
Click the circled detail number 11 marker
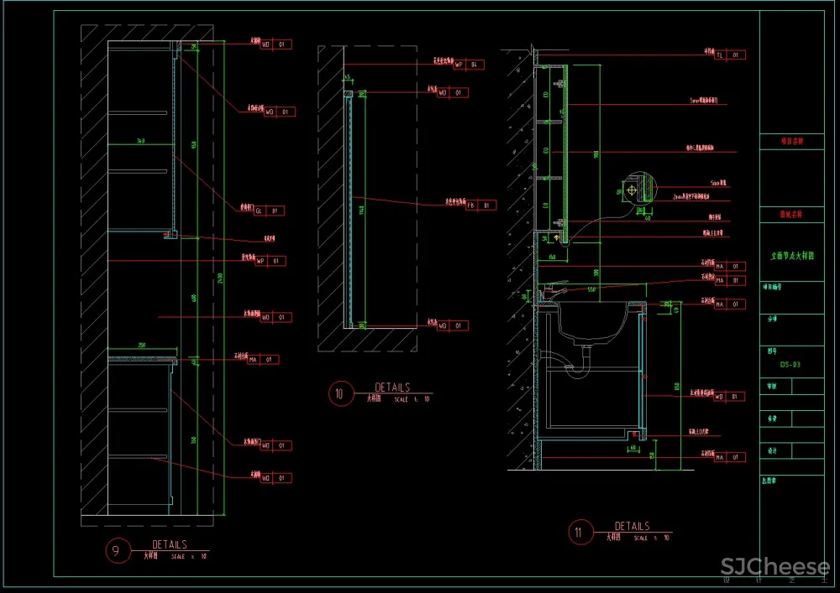[x=579, y=532]
